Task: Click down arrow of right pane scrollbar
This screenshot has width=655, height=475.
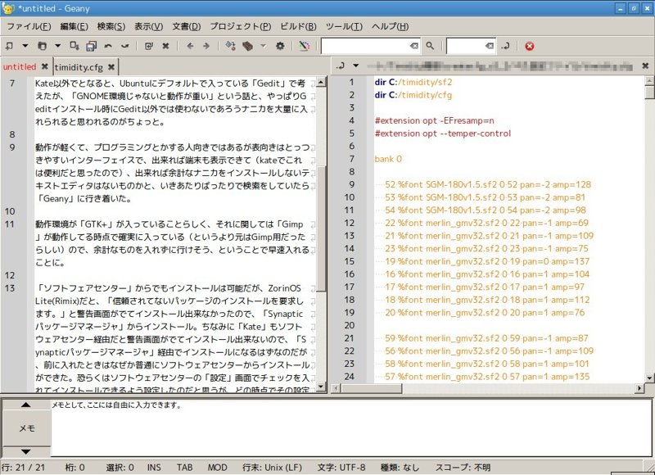Action: tap(649, 378)
